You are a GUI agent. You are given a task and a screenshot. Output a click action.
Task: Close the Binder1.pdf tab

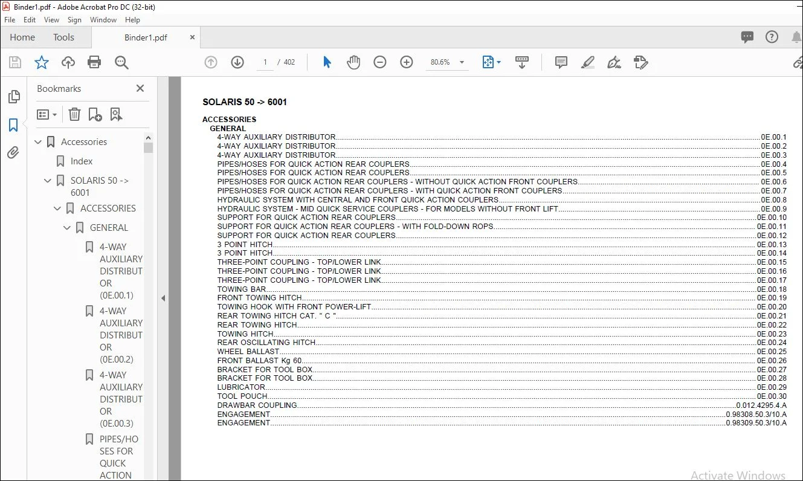click(x=193, y=37)
